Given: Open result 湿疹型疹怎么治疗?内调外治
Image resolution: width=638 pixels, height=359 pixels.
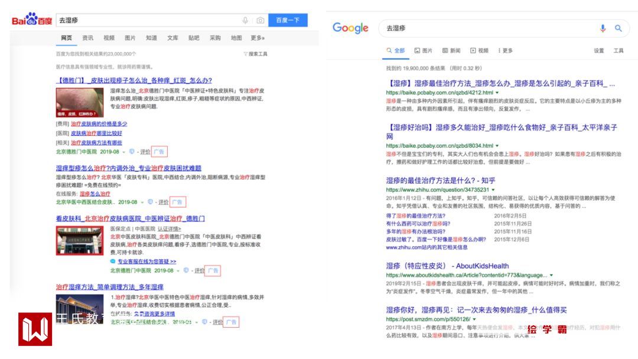Looking at the screenshot, I should tap(129, 168).
